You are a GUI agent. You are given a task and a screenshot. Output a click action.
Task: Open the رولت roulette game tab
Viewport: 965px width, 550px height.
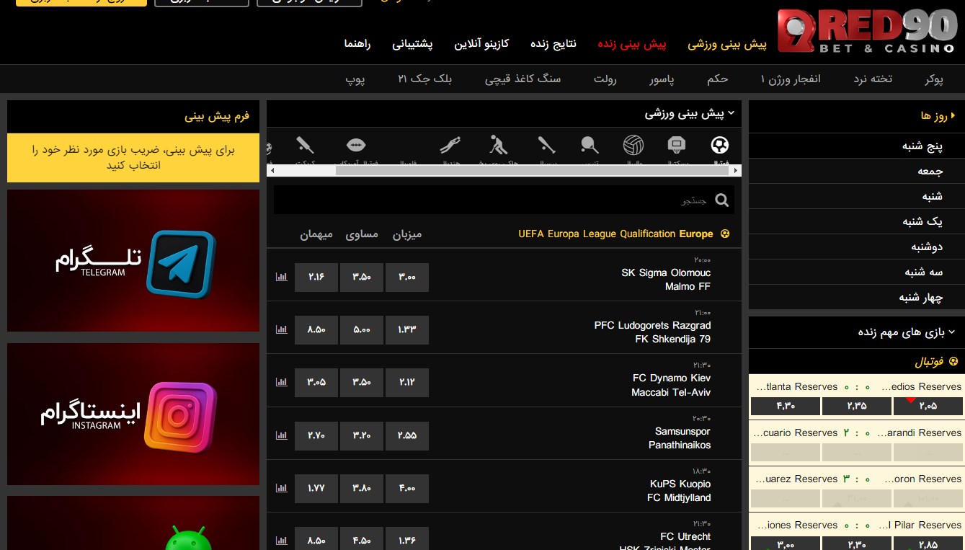click(605, 79)
